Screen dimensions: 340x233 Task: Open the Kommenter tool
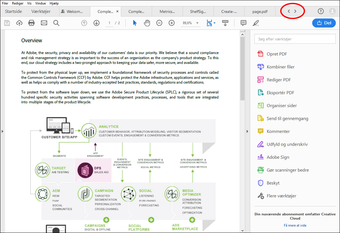(274, 131)
